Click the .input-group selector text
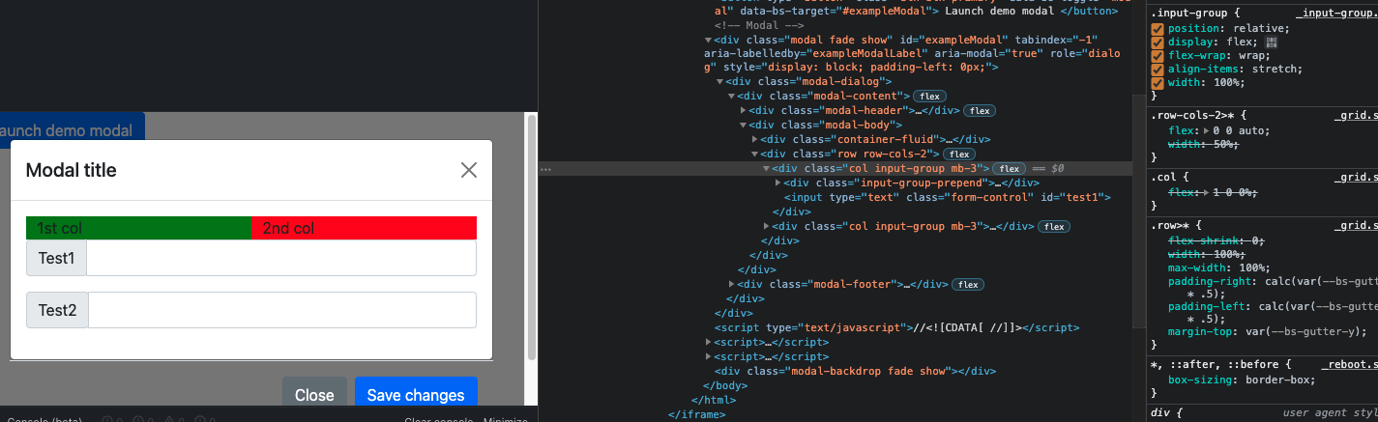 (1188, 13)
